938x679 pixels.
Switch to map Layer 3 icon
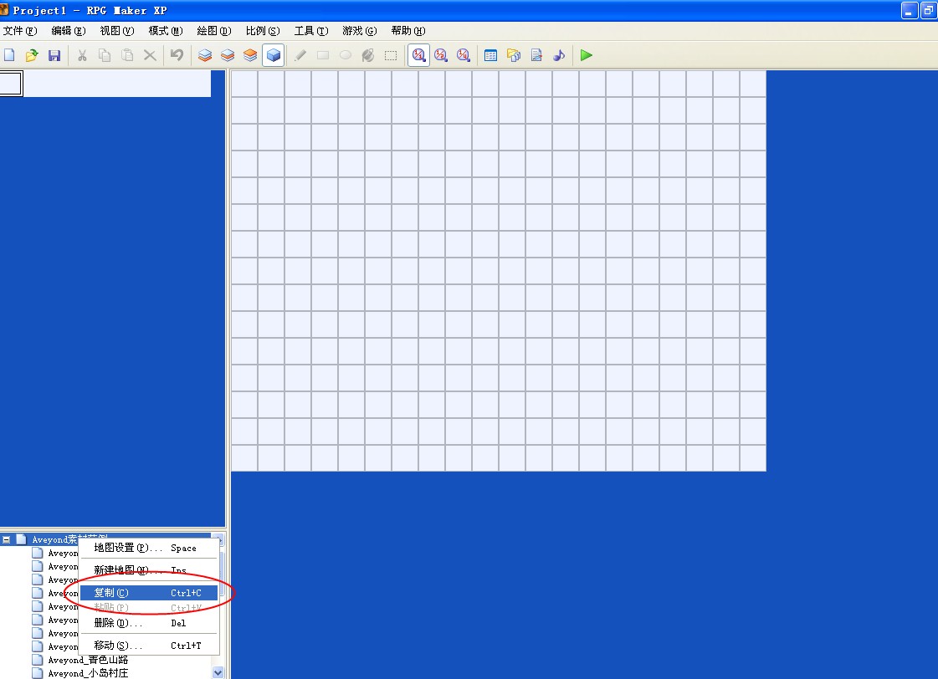pyautogui.click(x=250, y=55)
